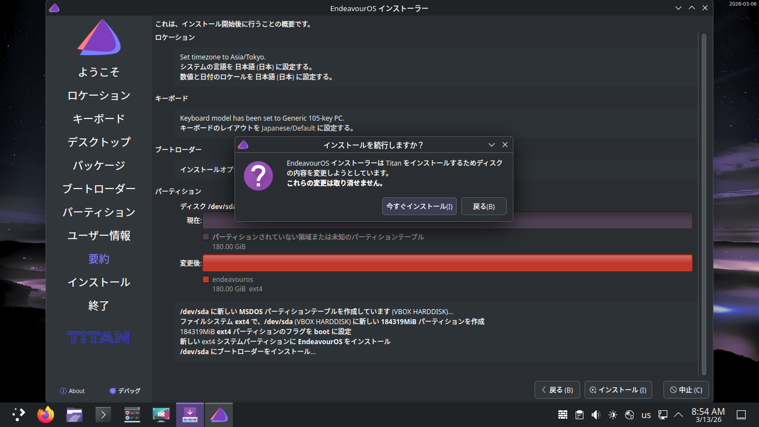The image size is (759, 427).
Task: Click the これらの変更は取り消せません warning text
Action: (335, 183)
